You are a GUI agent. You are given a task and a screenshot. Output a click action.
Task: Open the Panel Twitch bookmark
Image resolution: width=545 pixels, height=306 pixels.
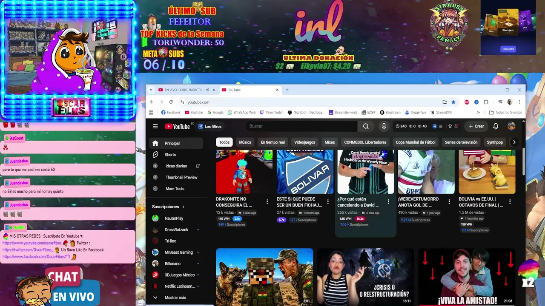click(271, 113)
